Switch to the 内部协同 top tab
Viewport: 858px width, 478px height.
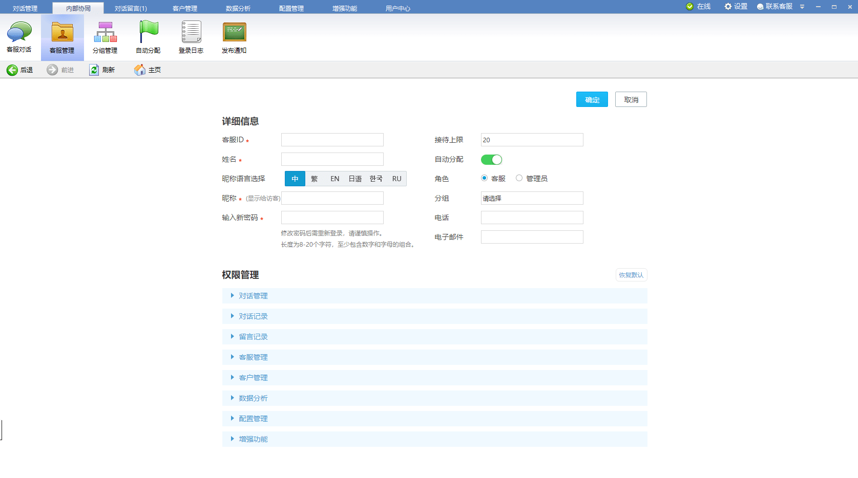78,8
